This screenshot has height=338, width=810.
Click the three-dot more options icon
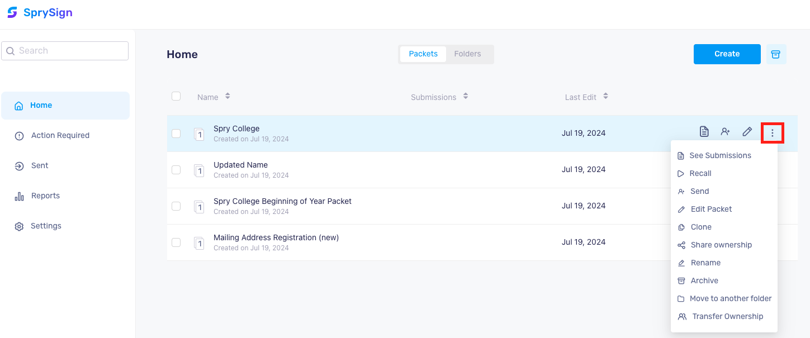[x=773, y=133]
